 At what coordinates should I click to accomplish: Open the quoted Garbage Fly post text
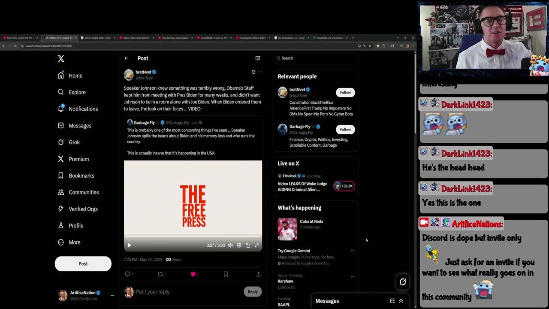[191, 142]
